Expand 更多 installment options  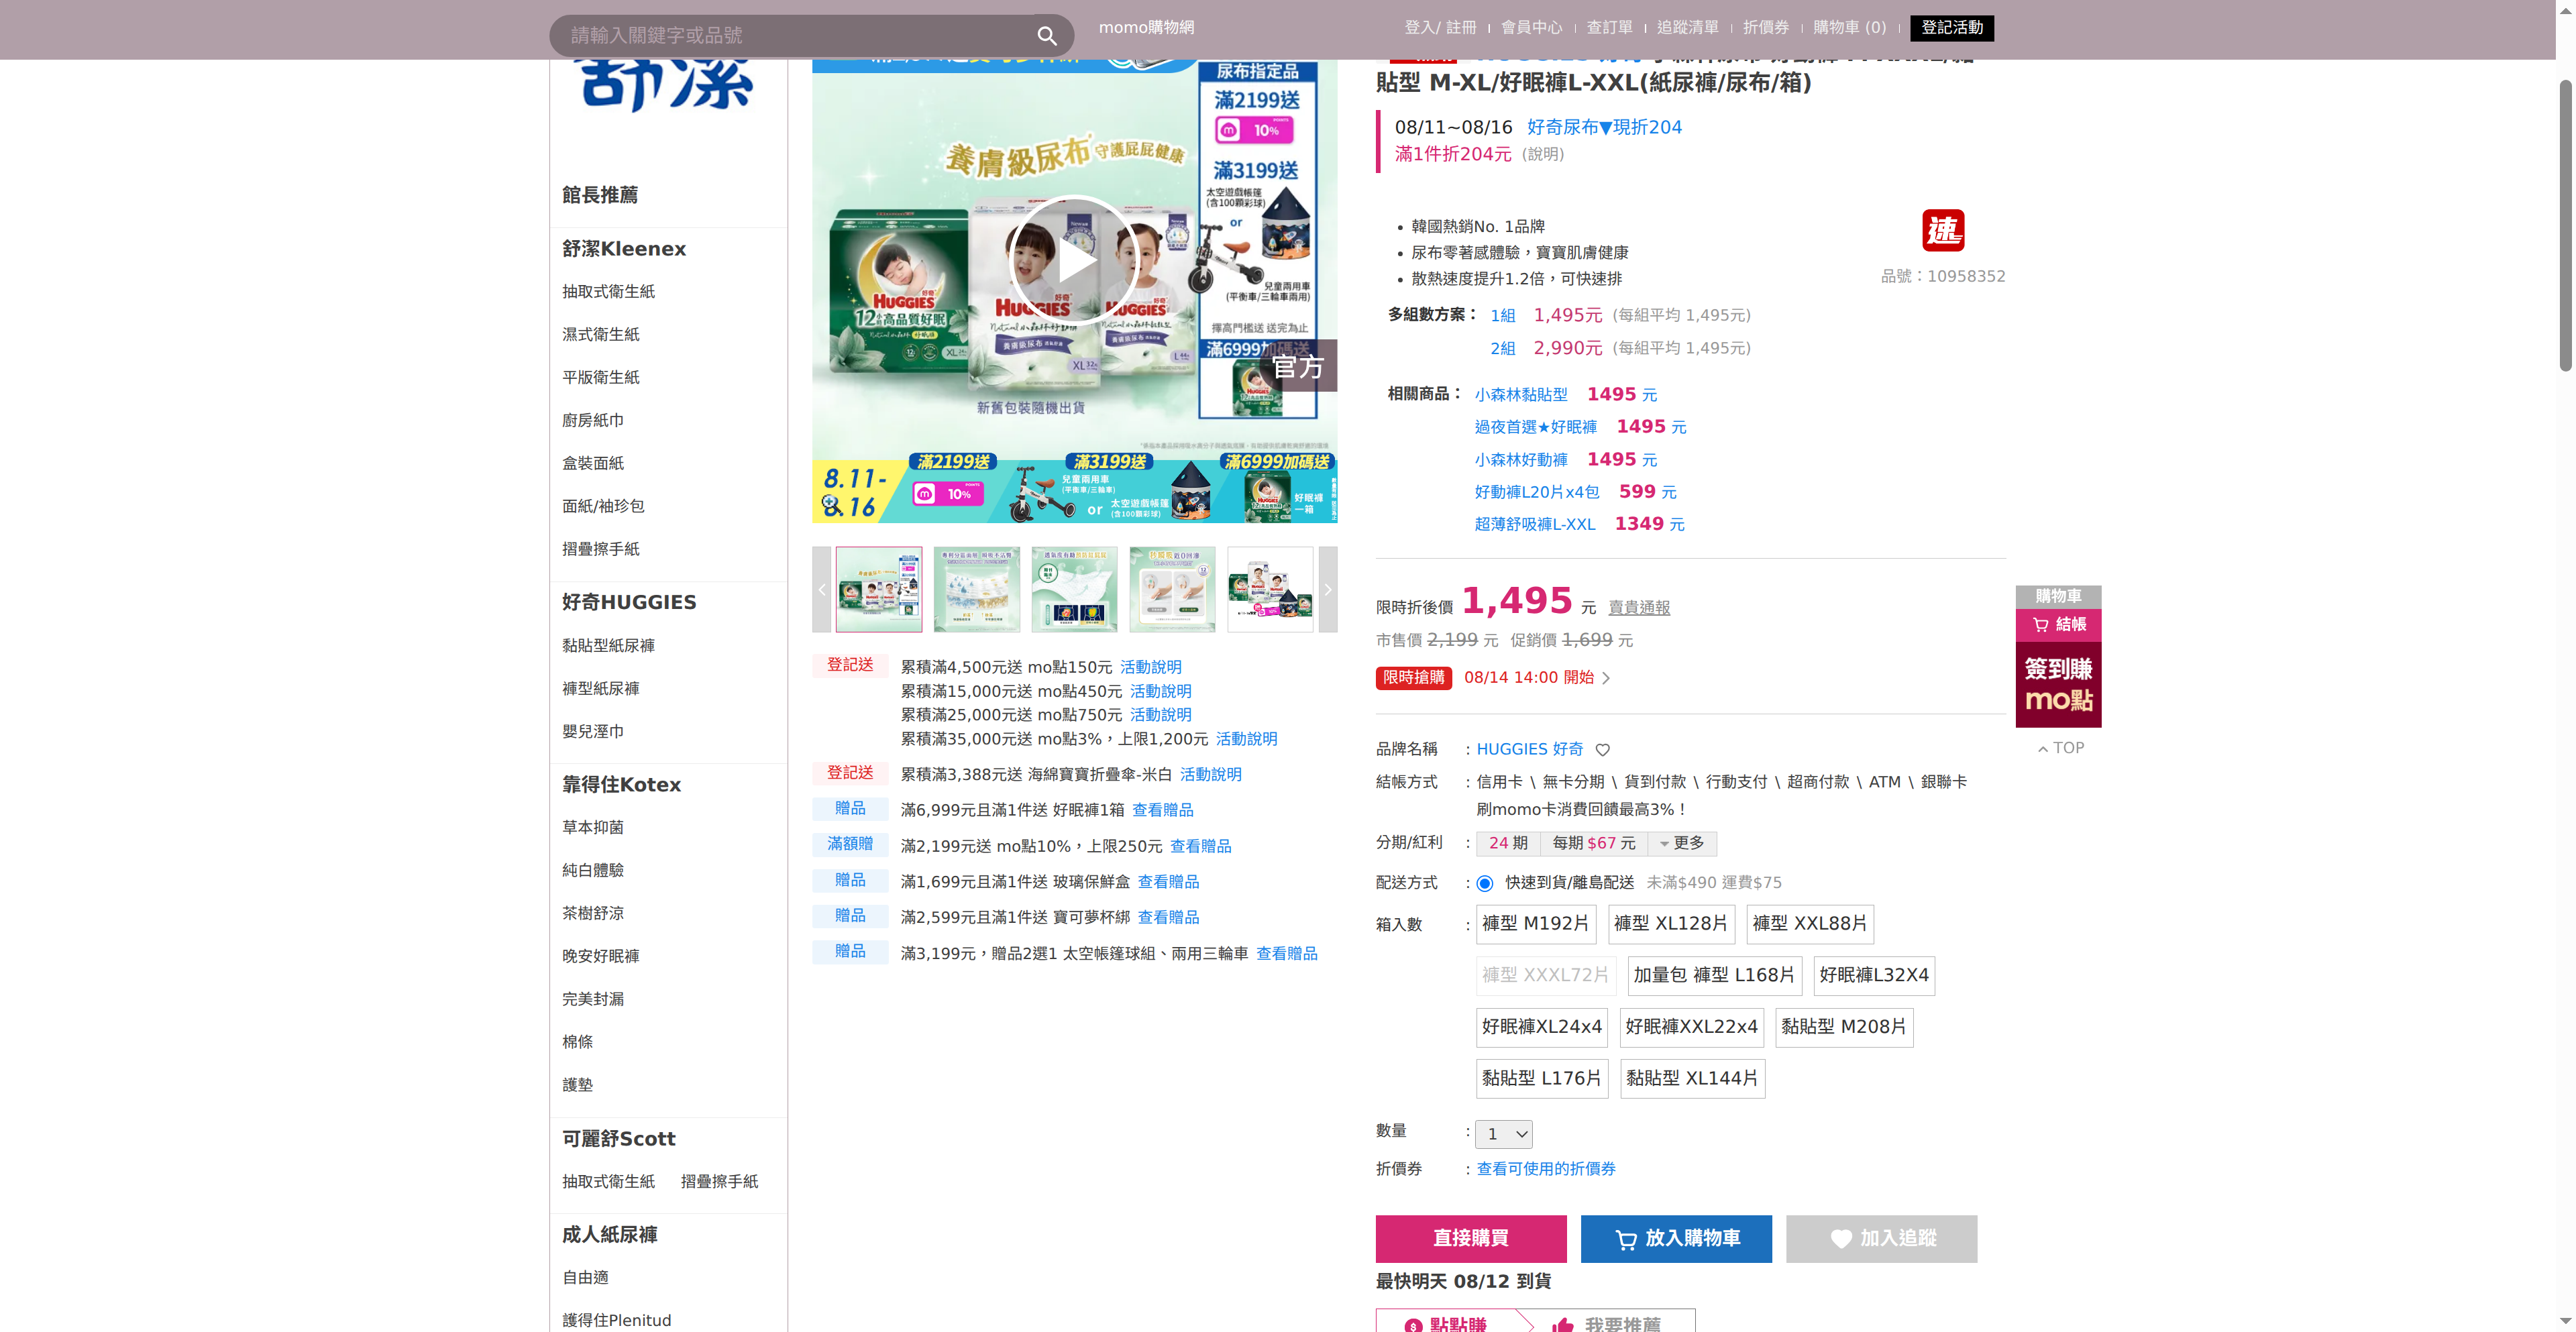[1682, 844]
